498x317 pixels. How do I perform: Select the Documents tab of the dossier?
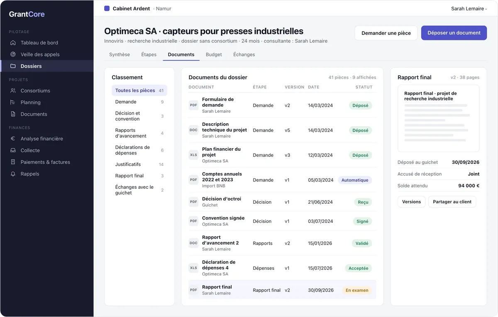click(x=181, y=54)
